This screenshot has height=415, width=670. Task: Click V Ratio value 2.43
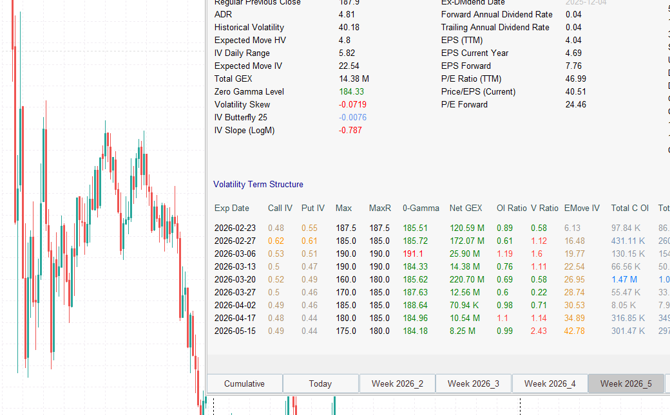pos(539,331)
